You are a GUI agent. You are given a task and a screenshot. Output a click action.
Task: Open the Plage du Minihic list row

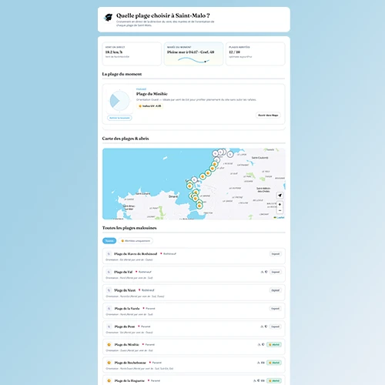coord(194,347)
